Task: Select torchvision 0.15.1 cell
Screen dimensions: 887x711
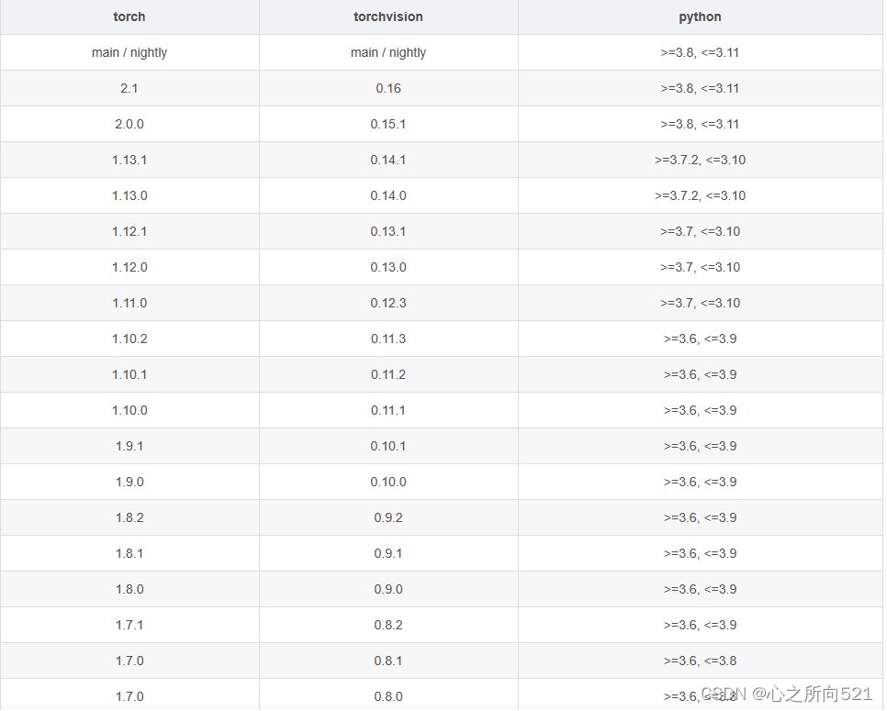Action: tap(388, 124)
